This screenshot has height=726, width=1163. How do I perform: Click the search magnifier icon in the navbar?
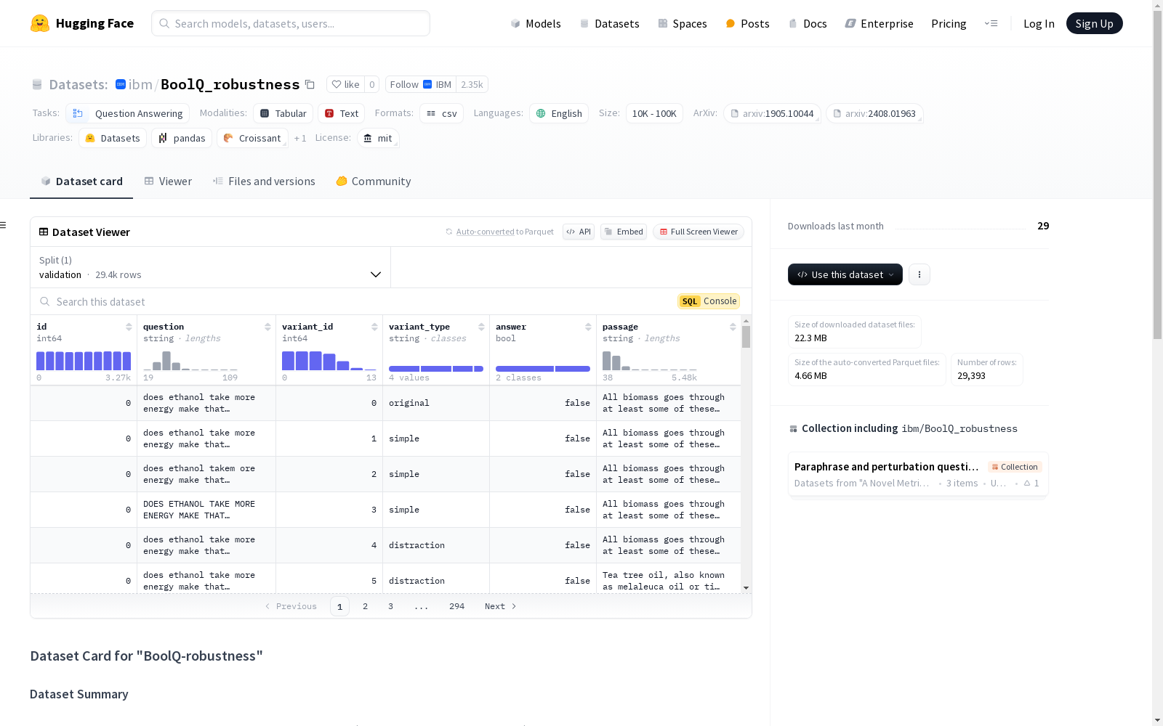(165, 23)
